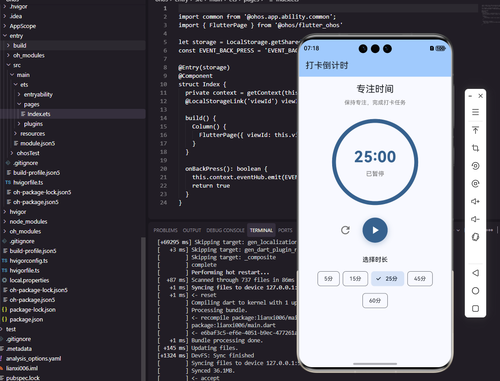The image size is (500, 381).
Task: Open the emulator toolbar hamburger menu
Action: (x=476, y=112)
